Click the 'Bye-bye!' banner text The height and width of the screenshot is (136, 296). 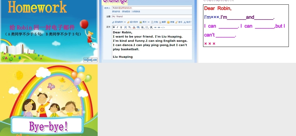coord(48,126)
